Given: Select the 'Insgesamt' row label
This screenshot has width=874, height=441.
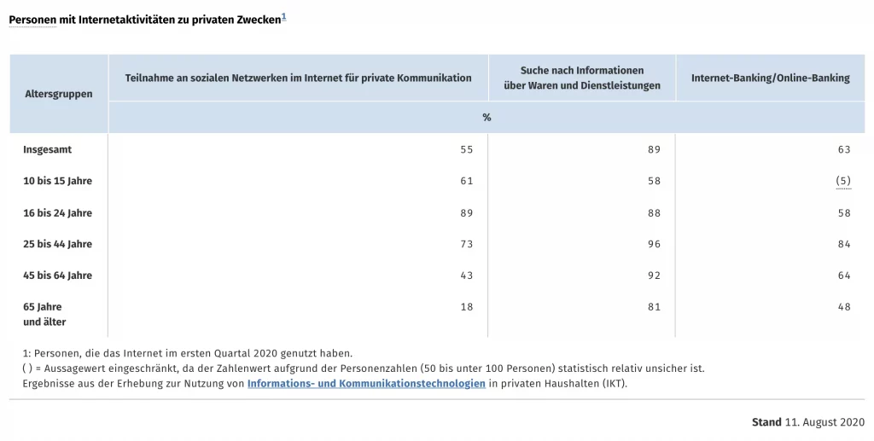Looking at the screenshot, I should coord(47,149).
